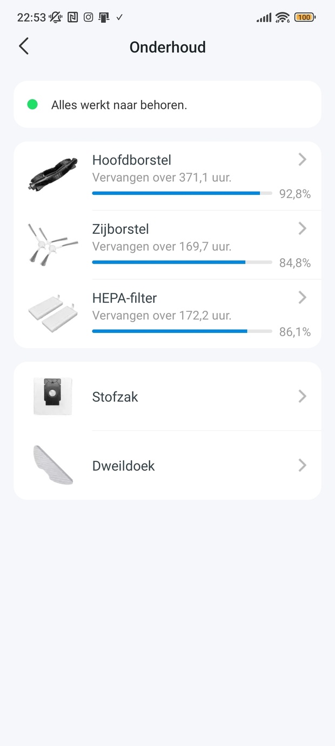Tap the 'Alles werkt naar behoren' status card
The width and height of the screenshot is (335, 746).
(167, 104)
